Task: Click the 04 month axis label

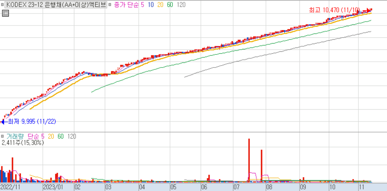Action: coord(142,187)
